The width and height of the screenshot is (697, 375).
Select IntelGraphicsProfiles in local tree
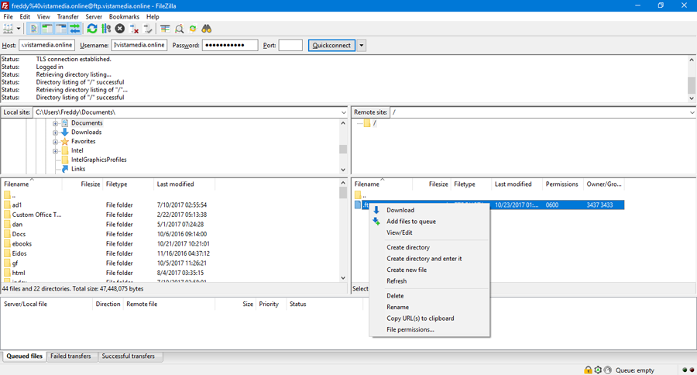coord(98,160)
